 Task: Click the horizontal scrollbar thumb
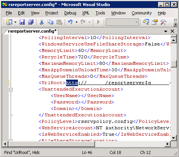(51, 144)
